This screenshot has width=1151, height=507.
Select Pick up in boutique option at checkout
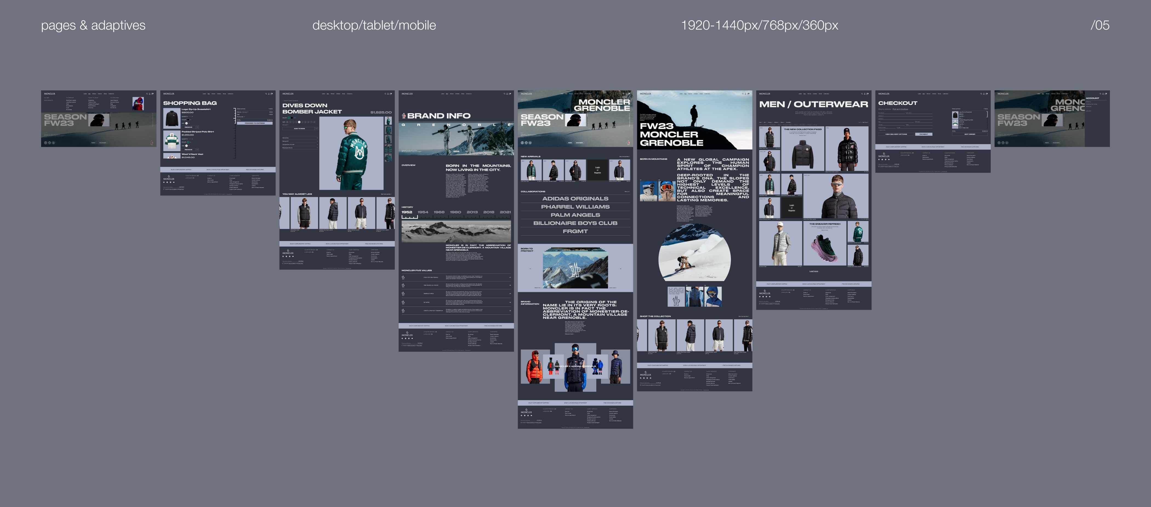click(x=900, y=110)
